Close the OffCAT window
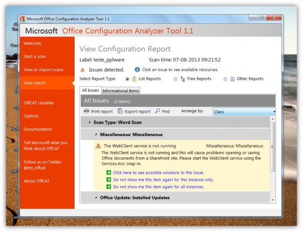The image size is (303, 232). [274, 18]
